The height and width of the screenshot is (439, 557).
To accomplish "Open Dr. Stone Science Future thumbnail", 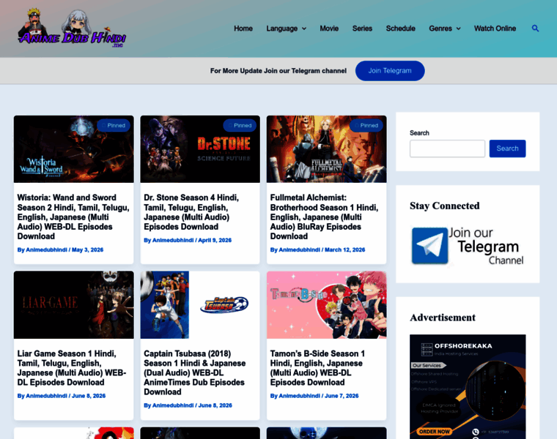I will (200, 149).
